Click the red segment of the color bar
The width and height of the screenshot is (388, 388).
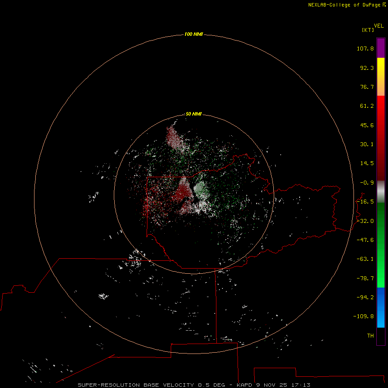(x=381, y=138)
